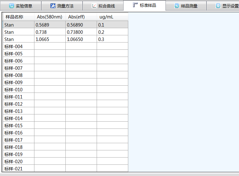Click the 实验信息 tab icon
This screenshot has width=239, height=176.
12,6
